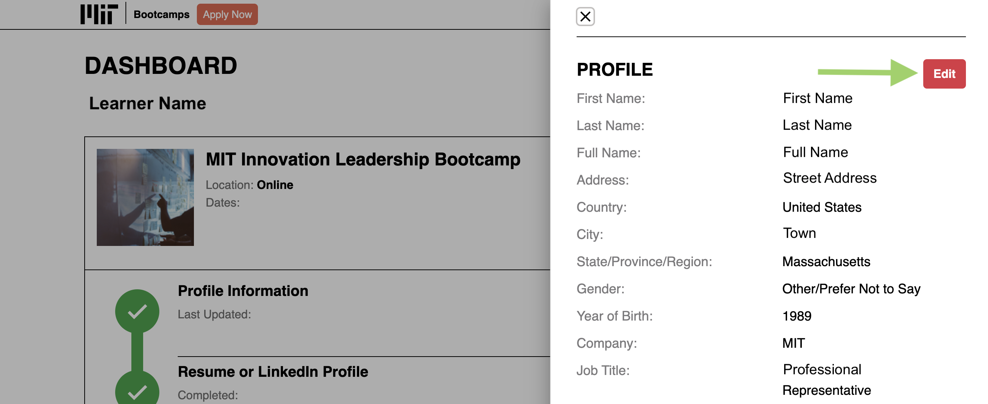This screenshot has height=404, width=988.
Task: Click the Learner Name text
Action: (x=147, y=104)
